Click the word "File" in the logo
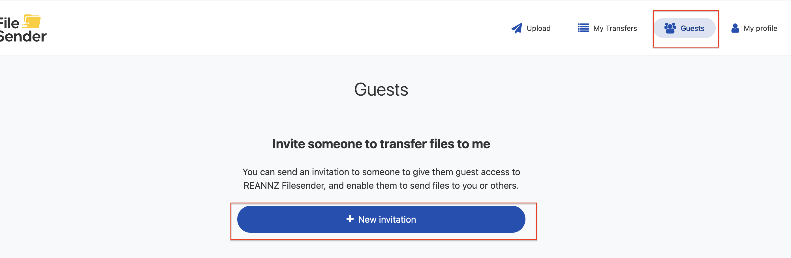 [x=9, y=23]
